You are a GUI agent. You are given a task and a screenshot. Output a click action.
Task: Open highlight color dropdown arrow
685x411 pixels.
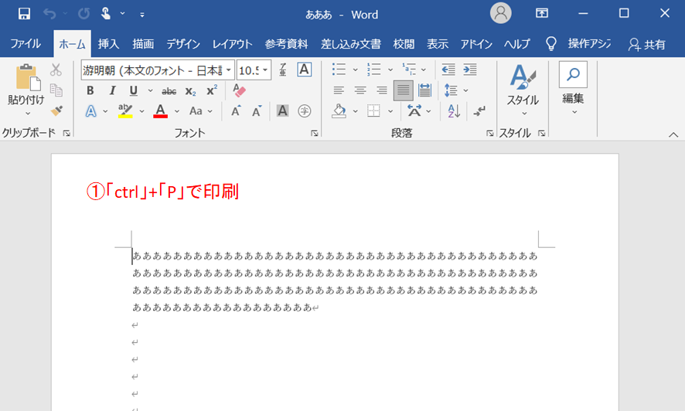coord(141,111)
